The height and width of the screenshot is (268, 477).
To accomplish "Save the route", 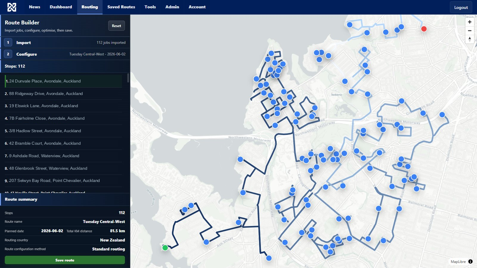I will (65, 260).
